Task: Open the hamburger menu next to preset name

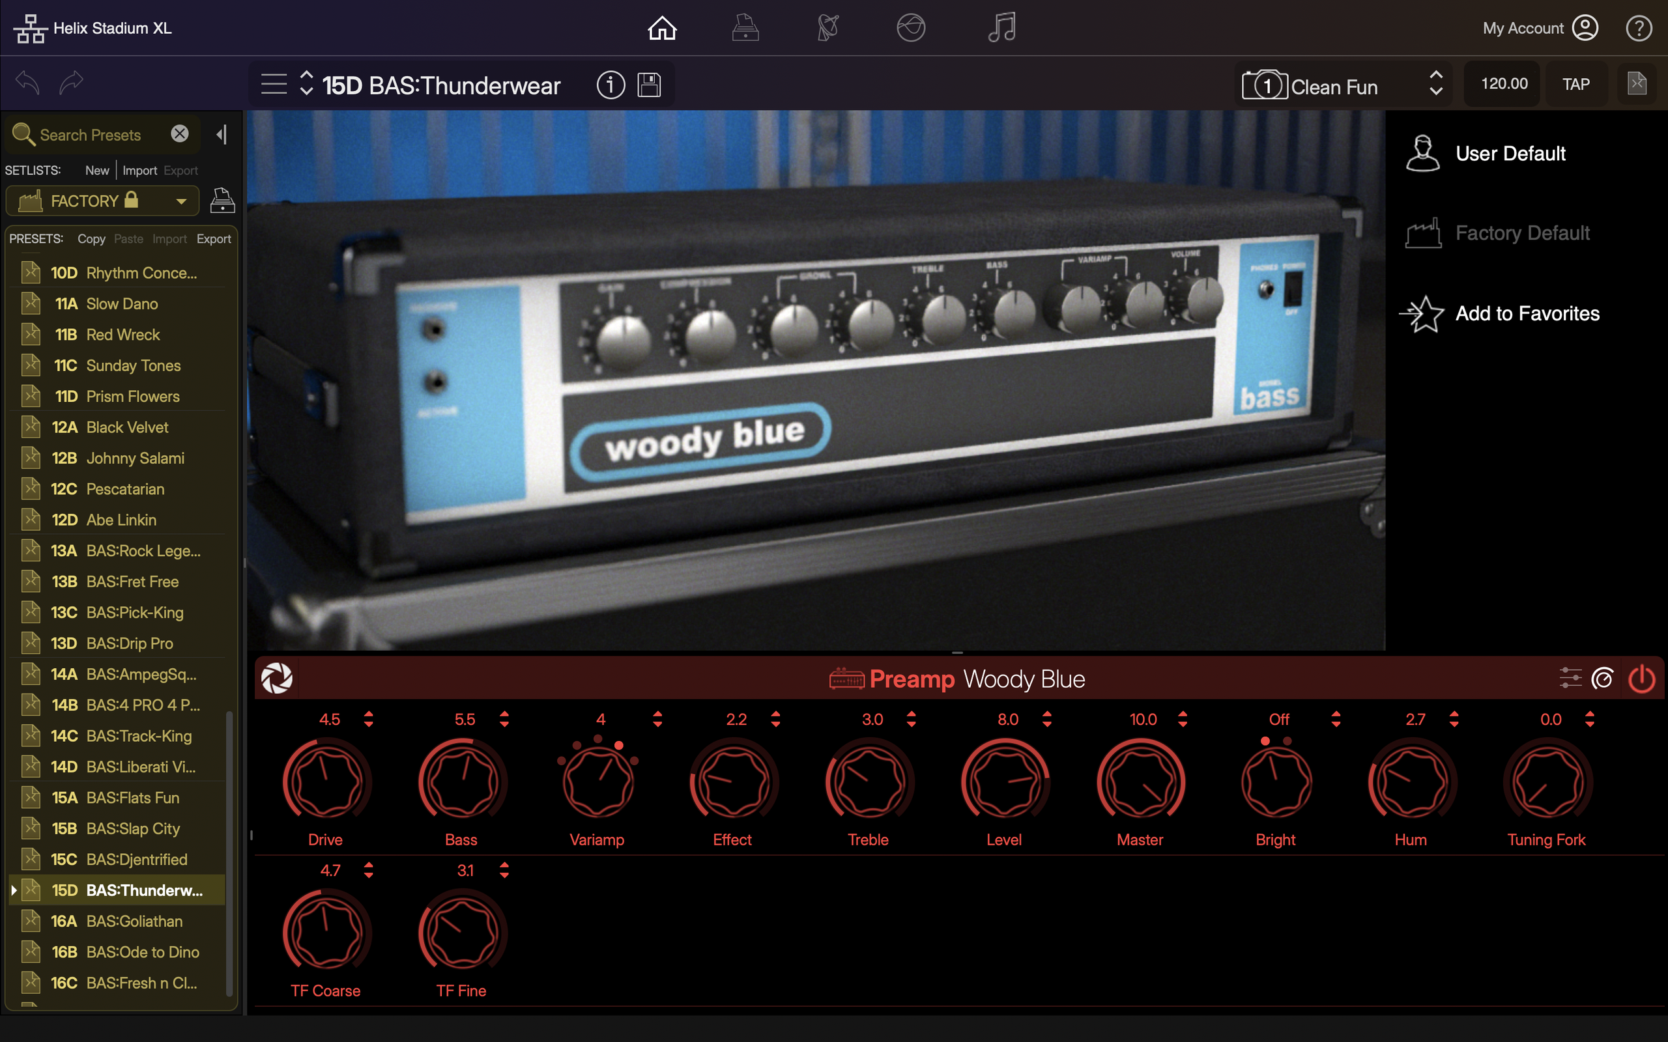Action: tap(274, 84)
